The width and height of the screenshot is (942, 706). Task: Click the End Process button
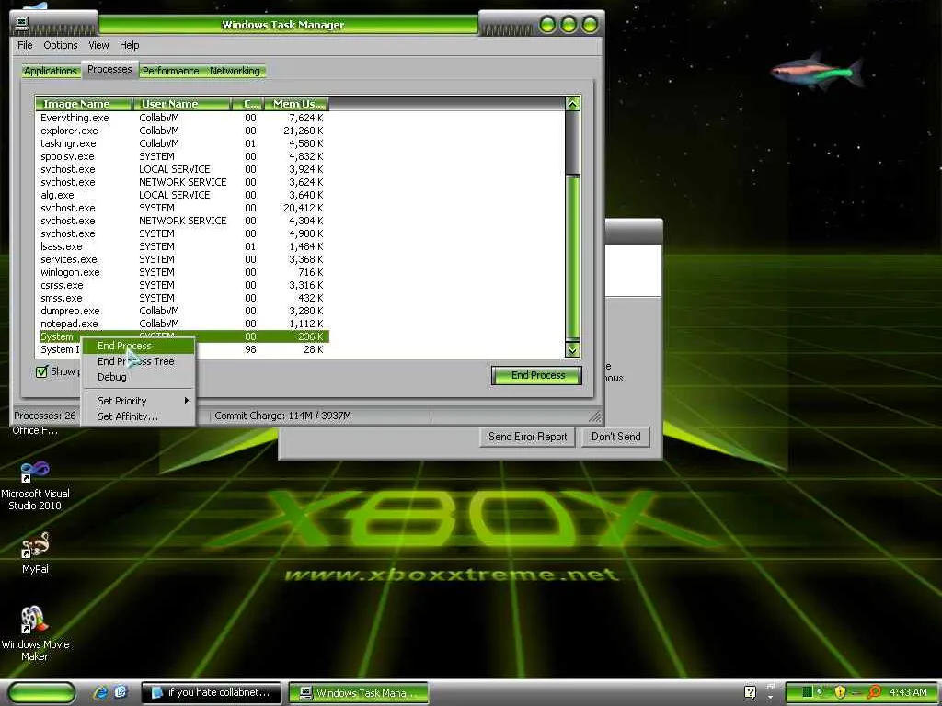point(536,375)
